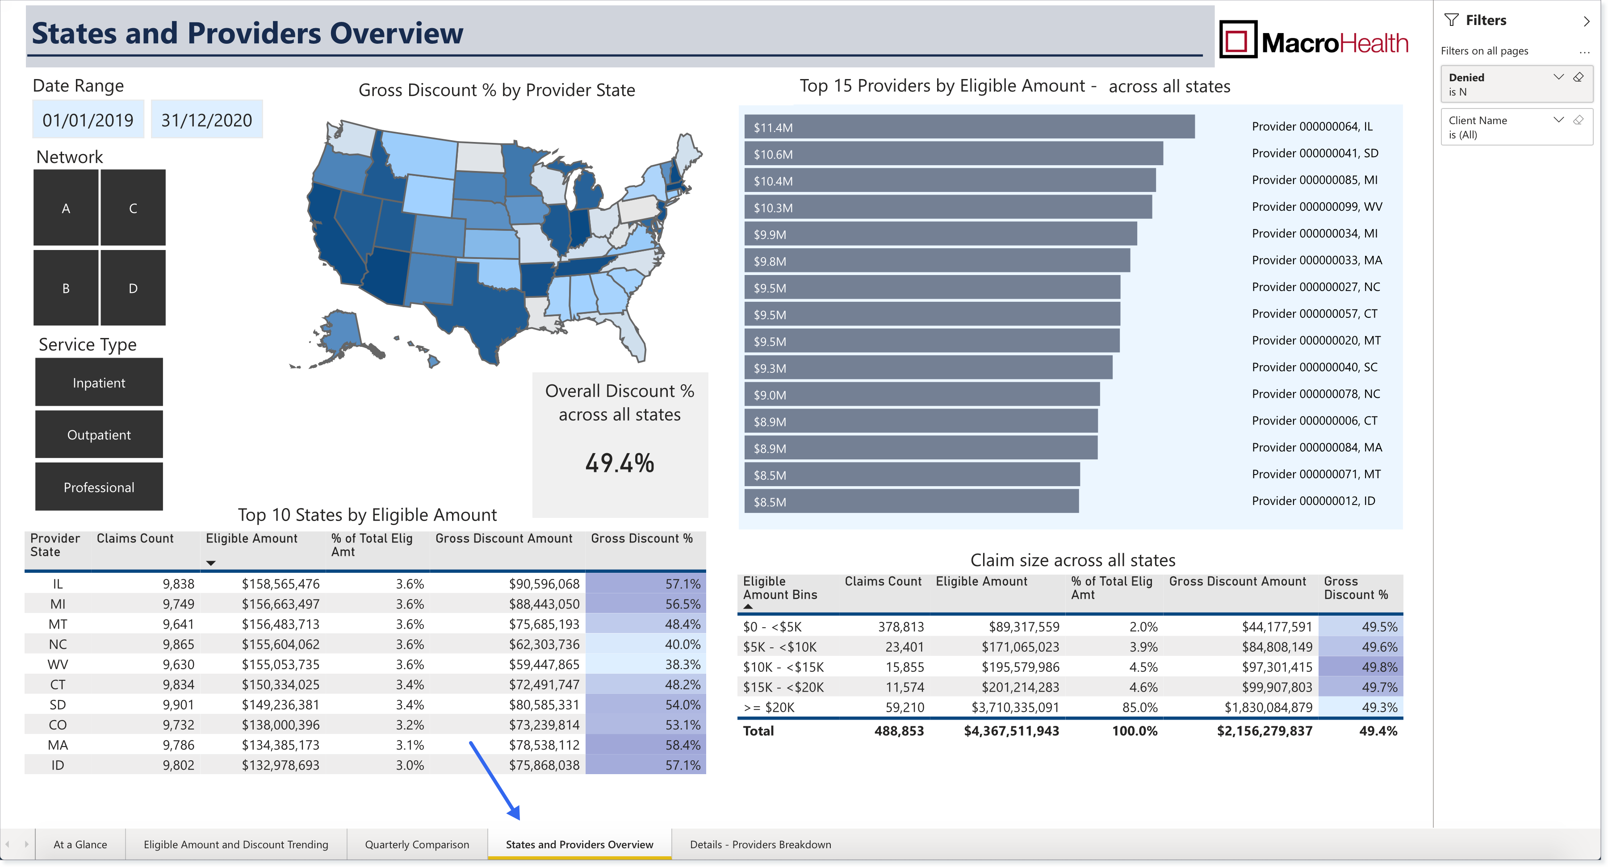
Task: Toggle Network D slicer tile
Action: (x=133, y=288)
